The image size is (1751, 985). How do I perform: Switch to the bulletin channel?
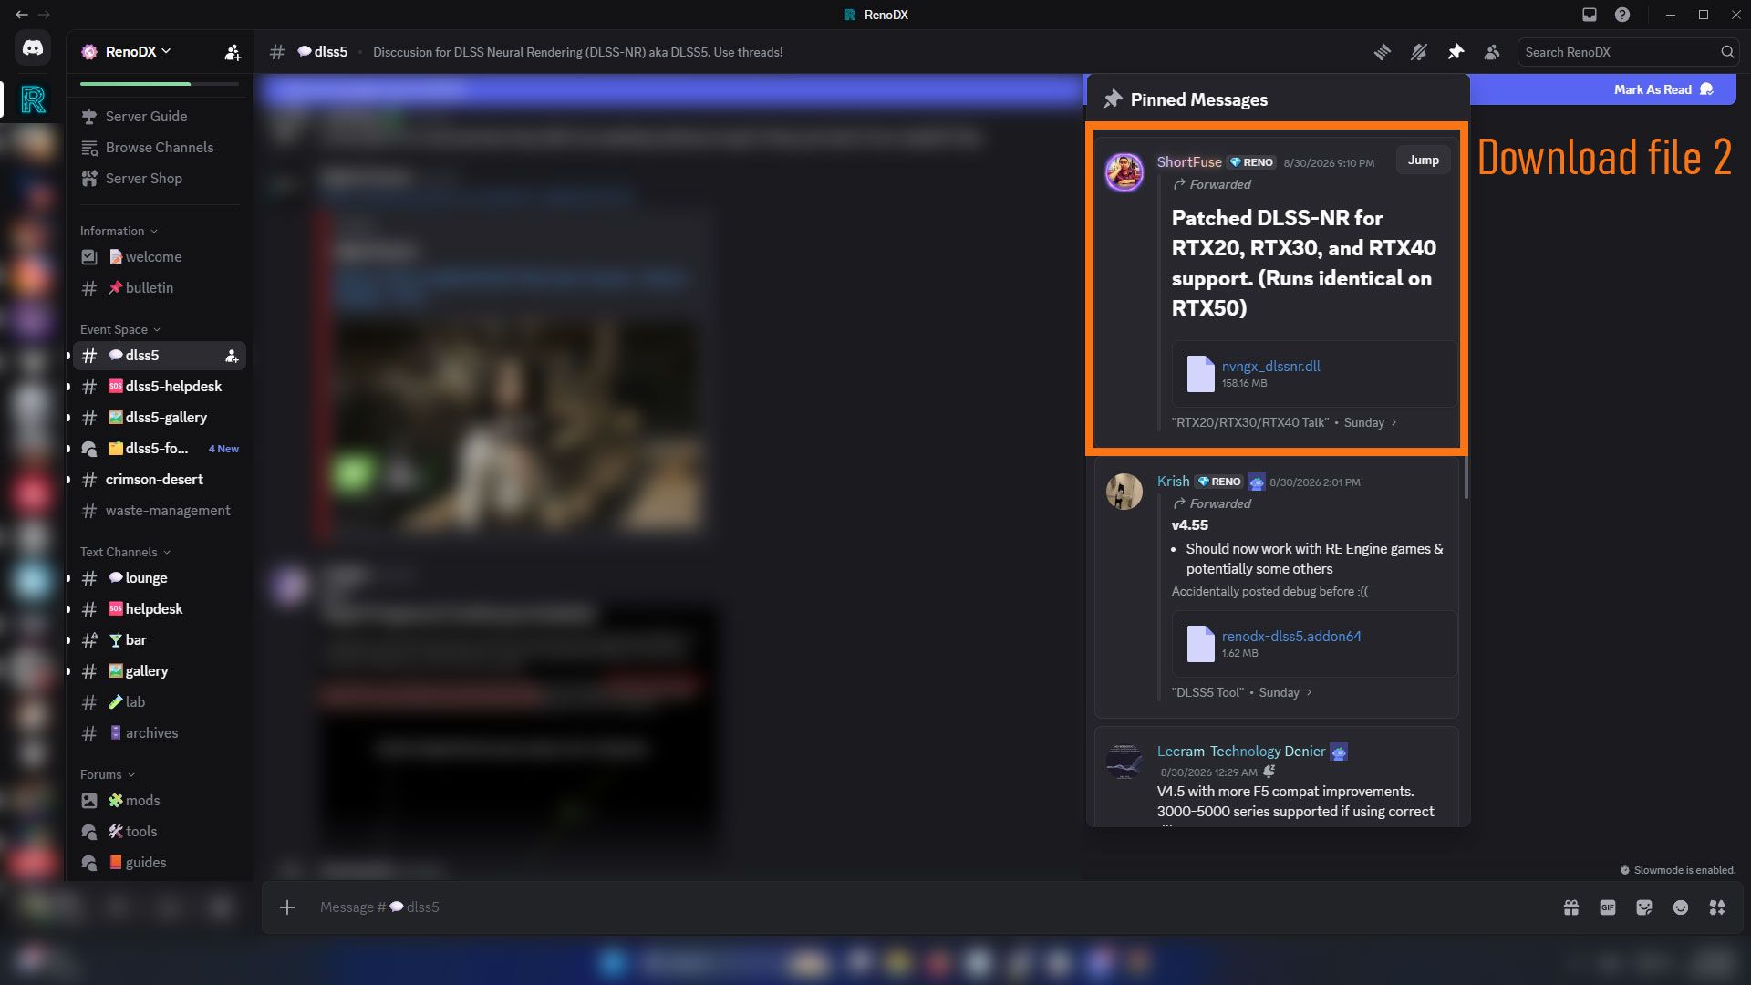[160, 288]
